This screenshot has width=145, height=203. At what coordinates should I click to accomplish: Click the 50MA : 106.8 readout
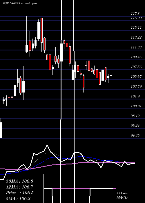pyautogui.click(x=19, y=181)
